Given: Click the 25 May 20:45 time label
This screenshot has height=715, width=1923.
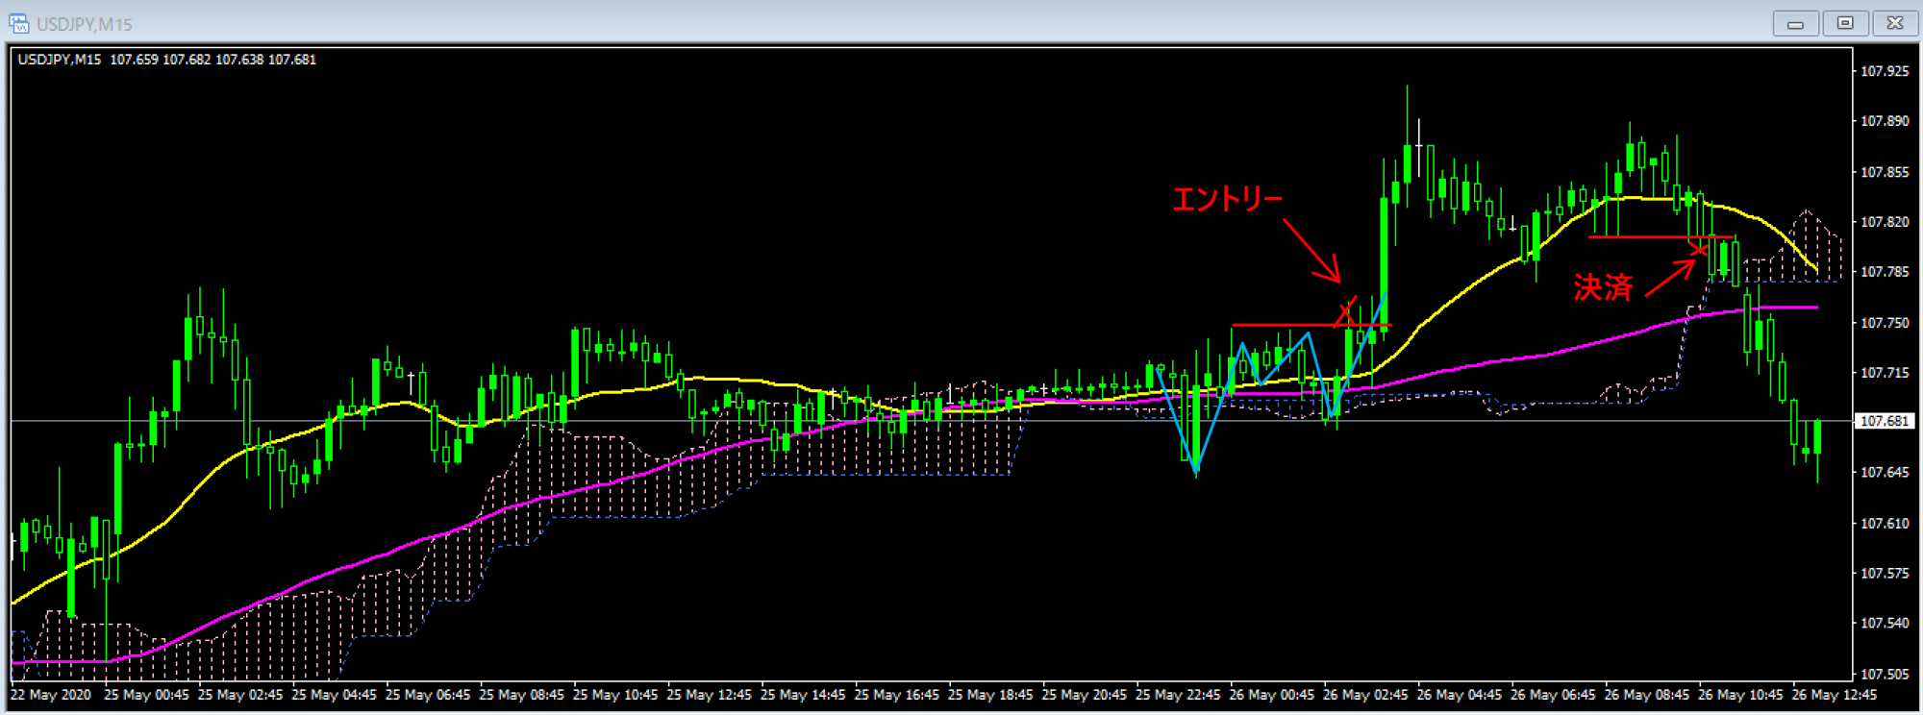Looking at the screenshot, I should tap(1084, 695).
